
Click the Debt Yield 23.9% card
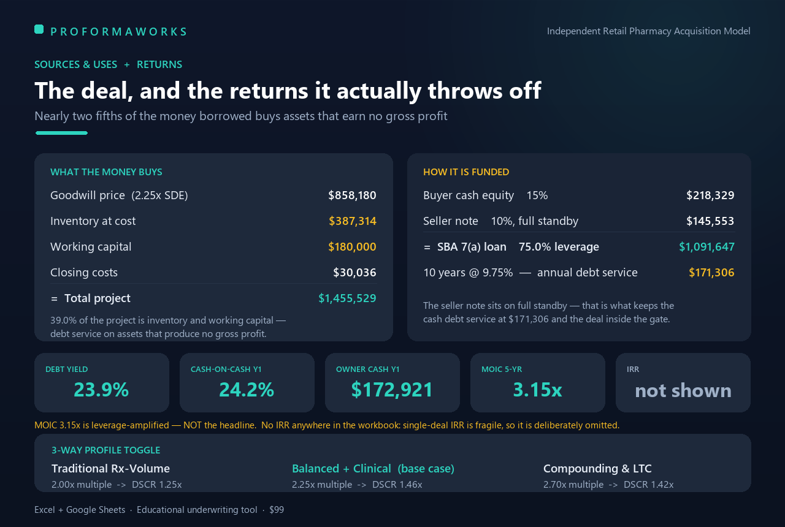coord(102,382)
